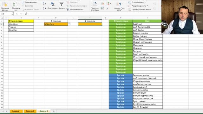Expand the Внешние данные dropdown arrow
The height and width of the screenshot is (114, 203).
click(8, 4)
